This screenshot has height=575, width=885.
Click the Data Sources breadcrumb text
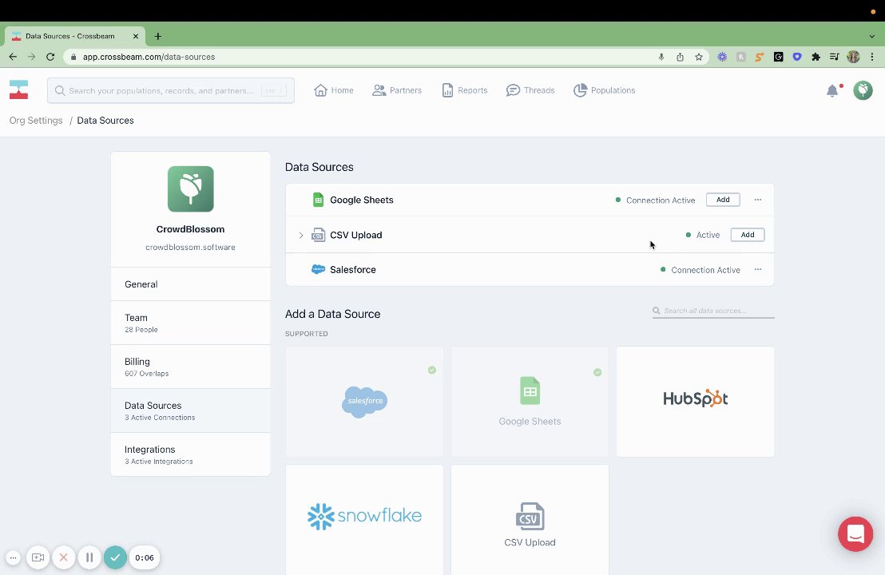click(105, 121)
